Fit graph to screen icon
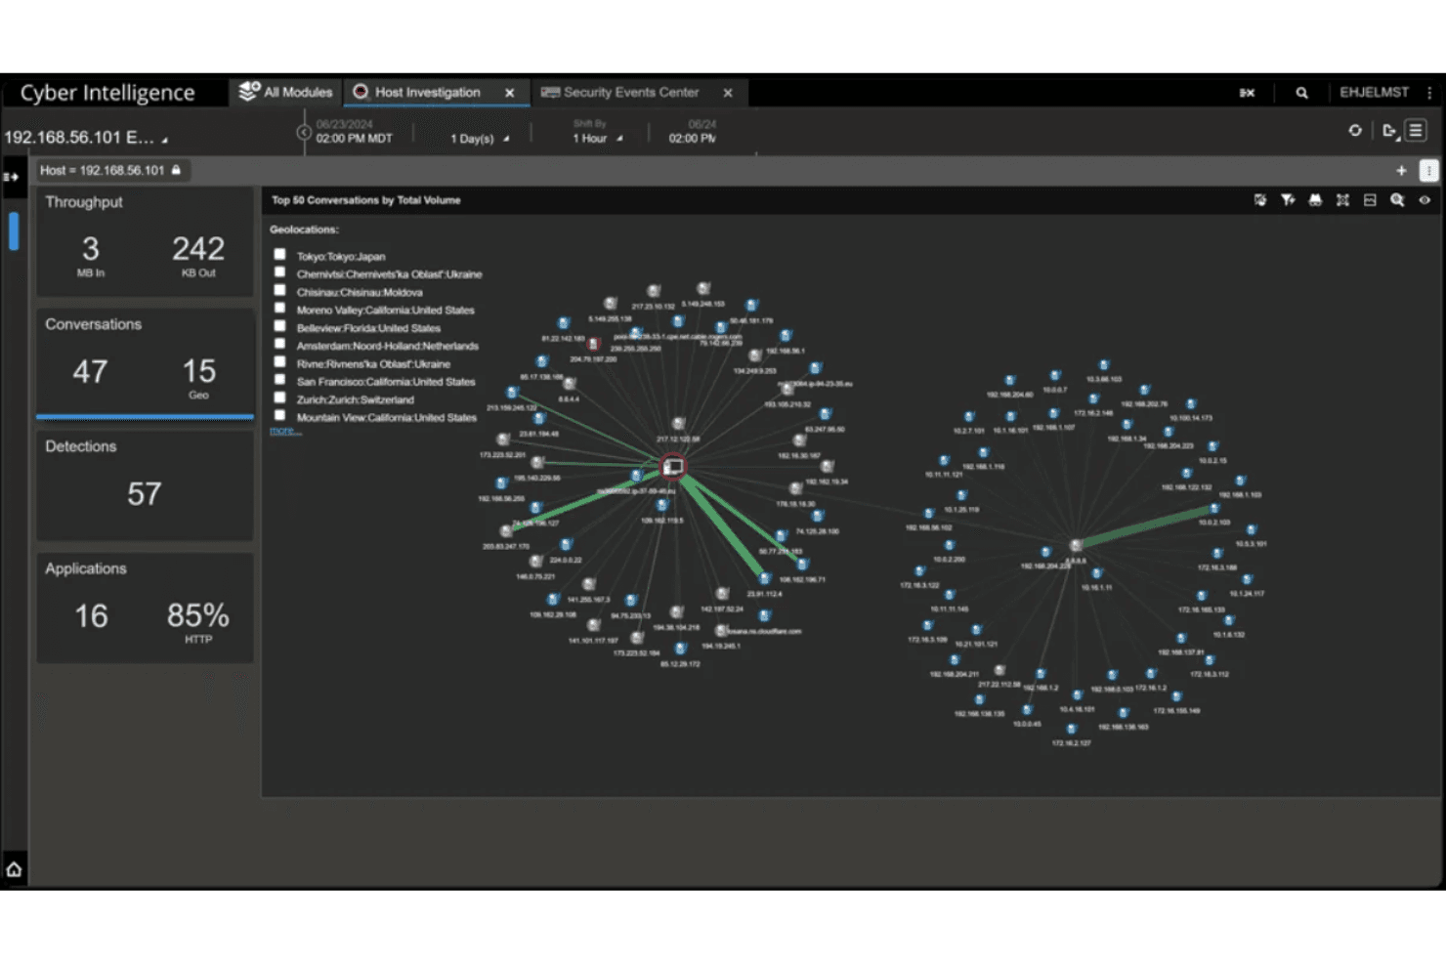The image size is (1446, 964). point(1342,200)
